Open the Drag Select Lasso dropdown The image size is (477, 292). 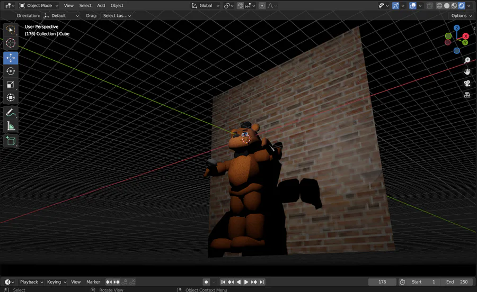116,15
